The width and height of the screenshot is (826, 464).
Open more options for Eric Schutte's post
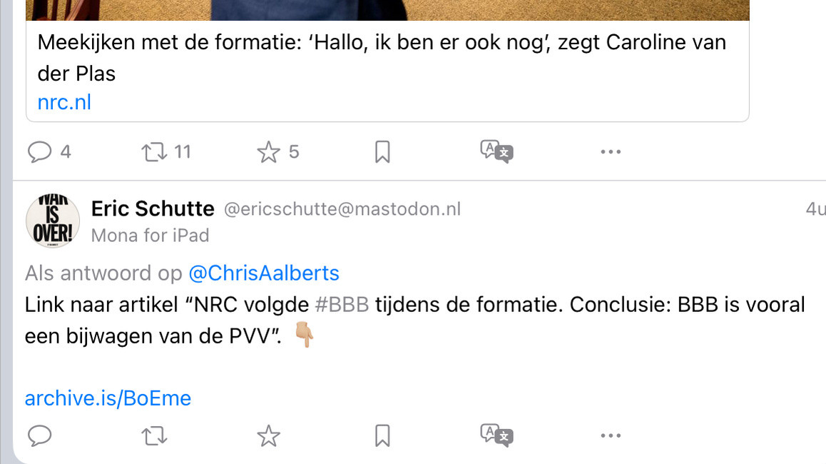coord(611,435)
